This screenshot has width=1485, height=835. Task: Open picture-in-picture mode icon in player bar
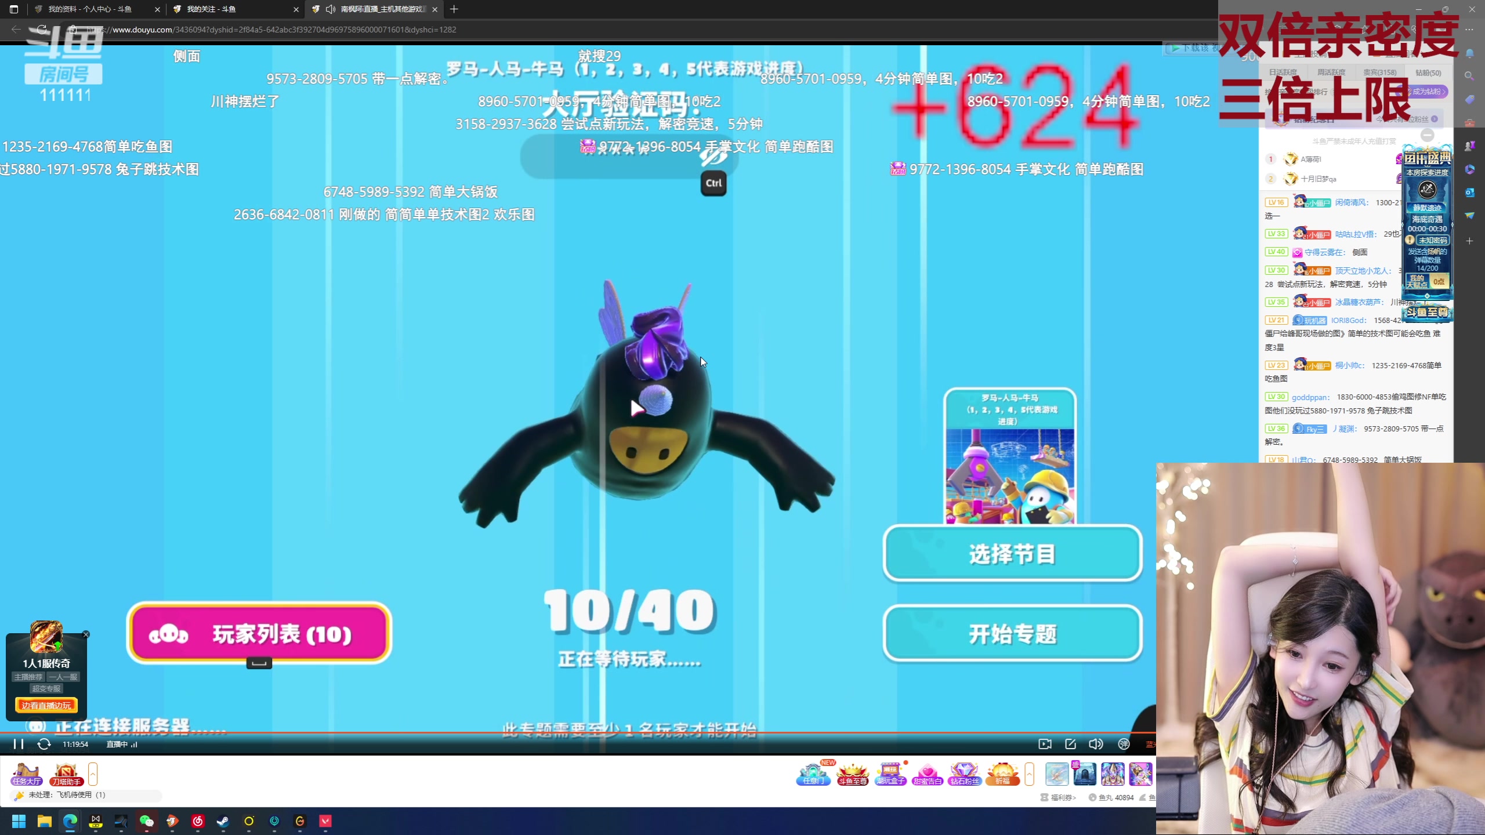click(x=1045, y=744)
